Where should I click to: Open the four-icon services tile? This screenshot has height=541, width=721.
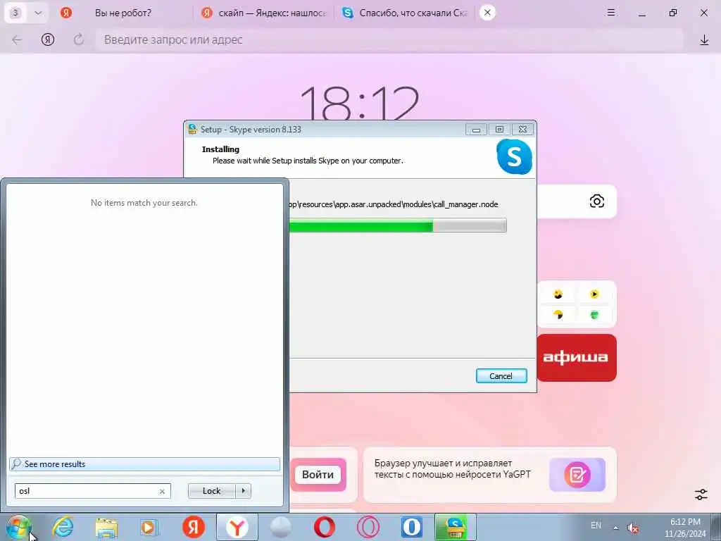tap(577, 304)
